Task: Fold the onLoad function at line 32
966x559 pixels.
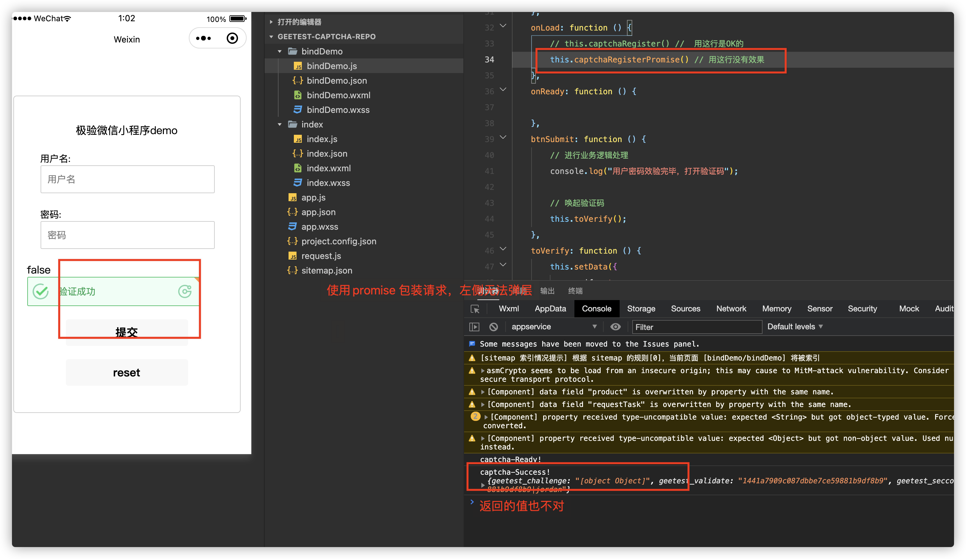Action: [503, 26]
